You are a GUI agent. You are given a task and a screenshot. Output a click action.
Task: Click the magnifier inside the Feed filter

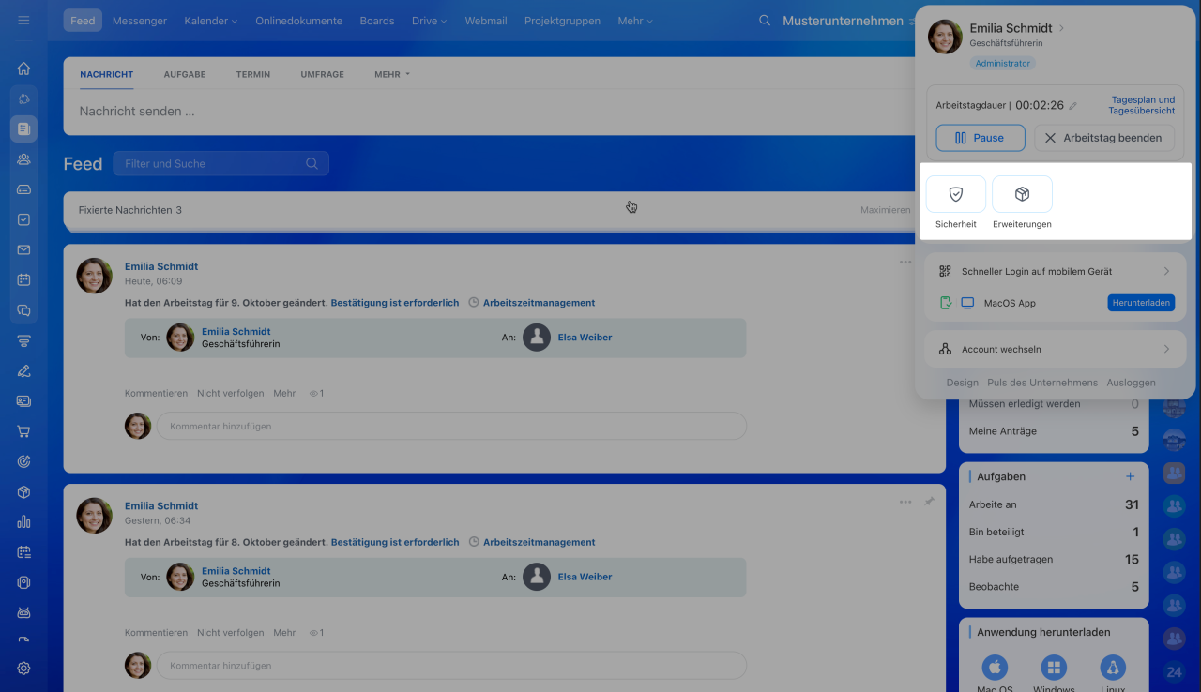pyautogui.click(x=312, y=163)
